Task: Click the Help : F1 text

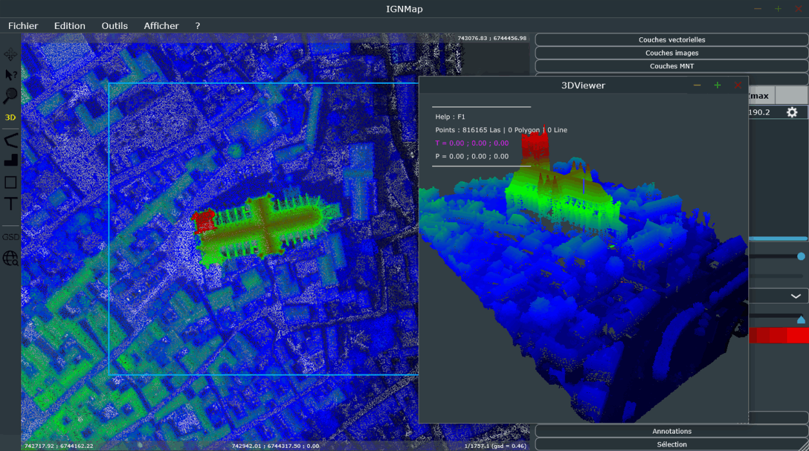Action: [450, 117]
